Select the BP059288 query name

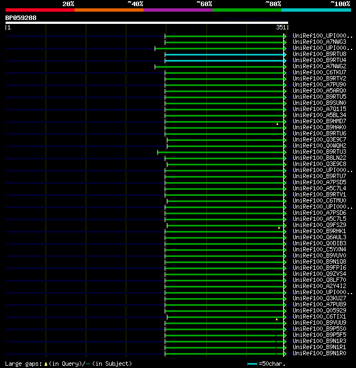(x=21, y=18)
